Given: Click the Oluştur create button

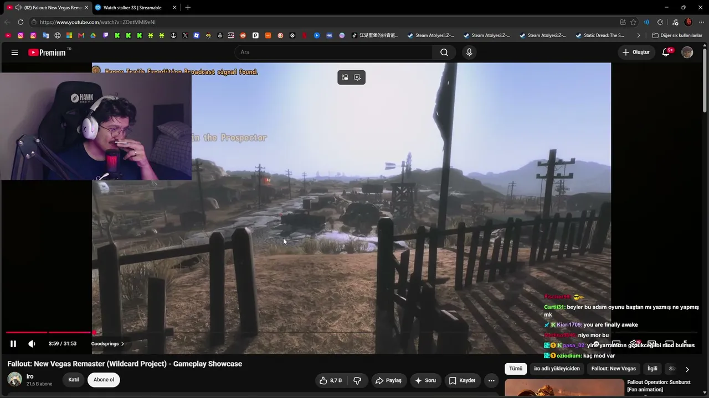Looking at the screenshot, I should pyautogui.click(x=636, y=53).
